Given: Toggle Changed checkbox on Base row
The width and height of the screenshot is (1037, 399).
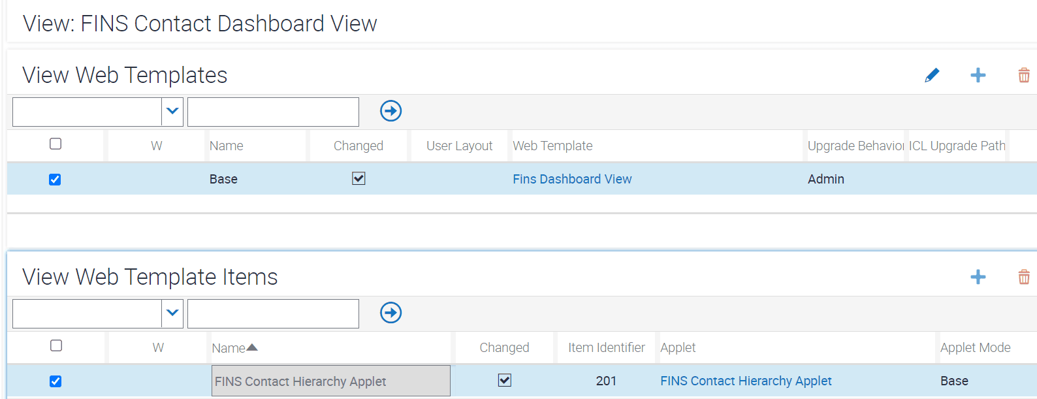Looking at the screenshot, I should tap(359, 178).
